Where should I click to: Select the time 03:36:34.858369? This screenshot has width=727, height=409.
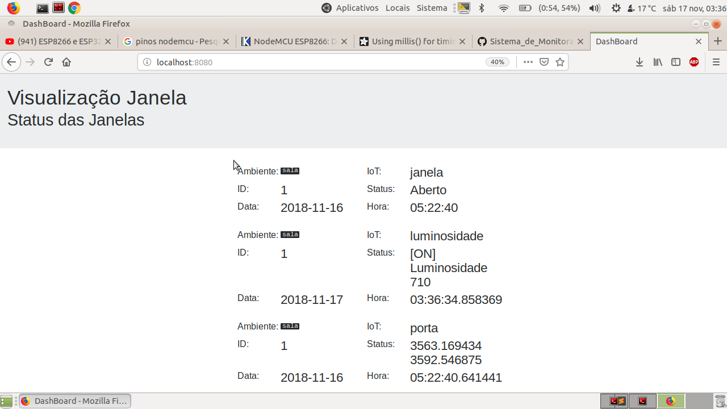click(456, 299)
